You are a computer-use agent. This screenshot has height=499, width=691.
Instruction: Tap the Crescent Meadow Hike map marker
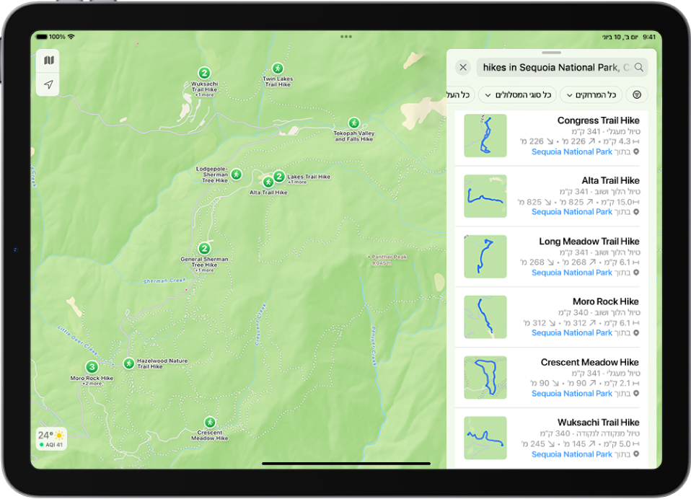pos(209,422)
